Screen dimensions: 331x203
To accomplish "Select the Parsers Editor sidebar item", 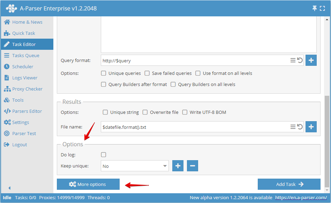I will pyautogui.click(x=26, y=111).
